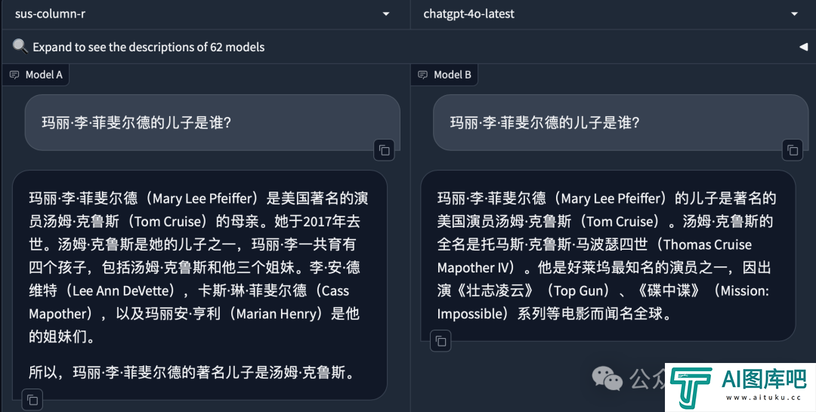Click the chat bubble icon next to Model A
Viewport: 816px width, 412px height.
point(14,75)
